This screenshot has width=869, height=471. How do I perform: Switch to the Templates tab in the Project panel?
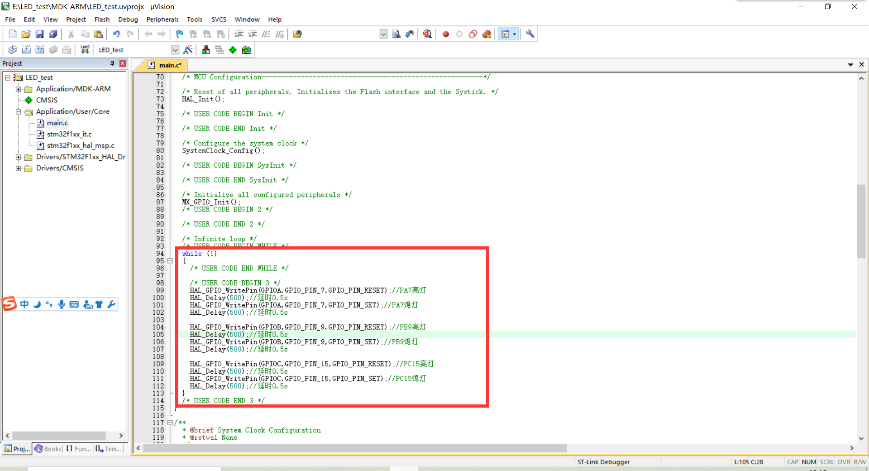[109, 449]
